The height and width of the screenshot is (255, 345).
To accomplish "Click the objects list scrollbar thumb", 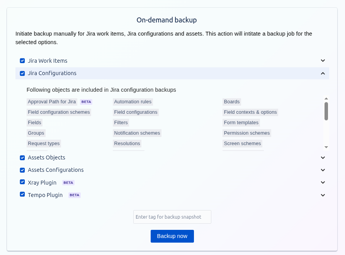I will point(326,111).
